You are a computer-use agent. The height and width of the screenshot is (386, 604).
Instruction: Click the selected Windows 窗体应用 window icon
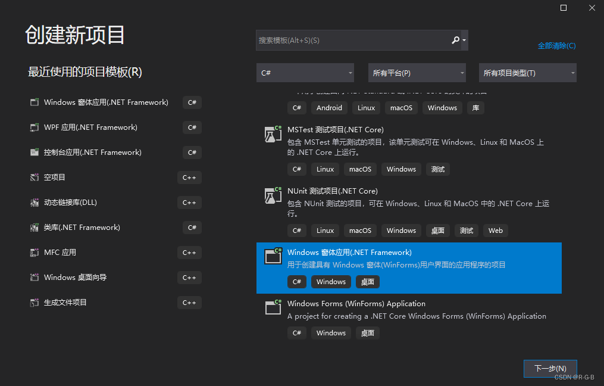pyautogui.click(x=273, y=256)
